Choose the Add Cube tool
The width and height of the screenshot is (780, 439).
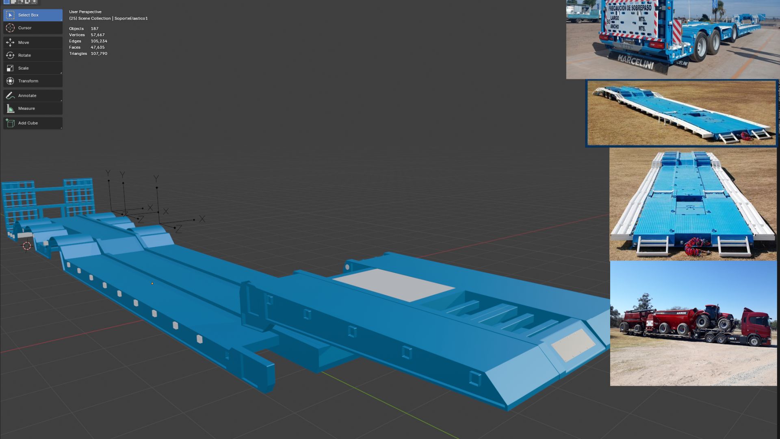click(32, 123)
